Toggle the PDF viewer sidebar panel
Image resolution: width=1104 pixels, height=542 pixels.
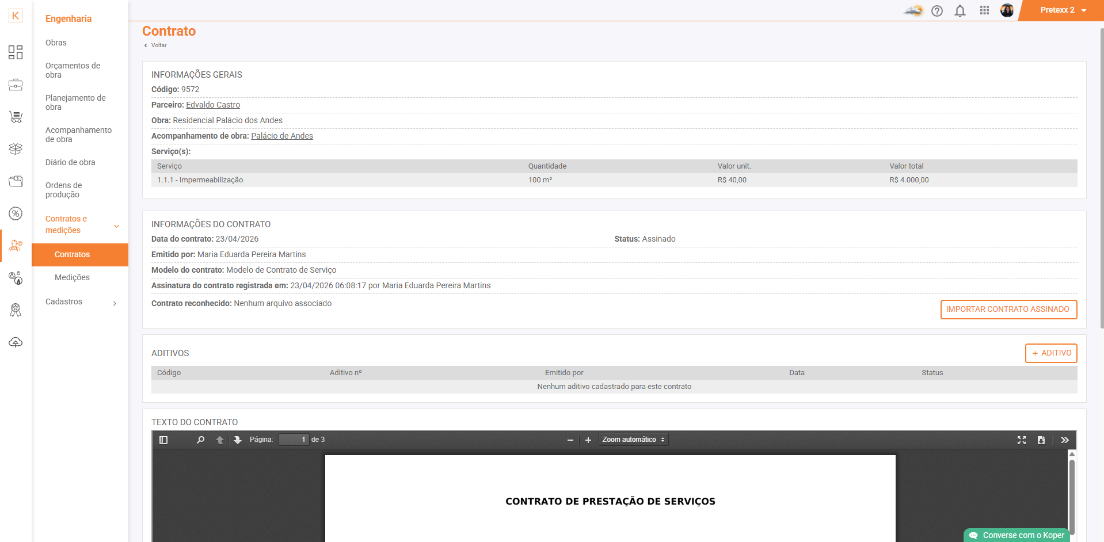coord(163,440)
